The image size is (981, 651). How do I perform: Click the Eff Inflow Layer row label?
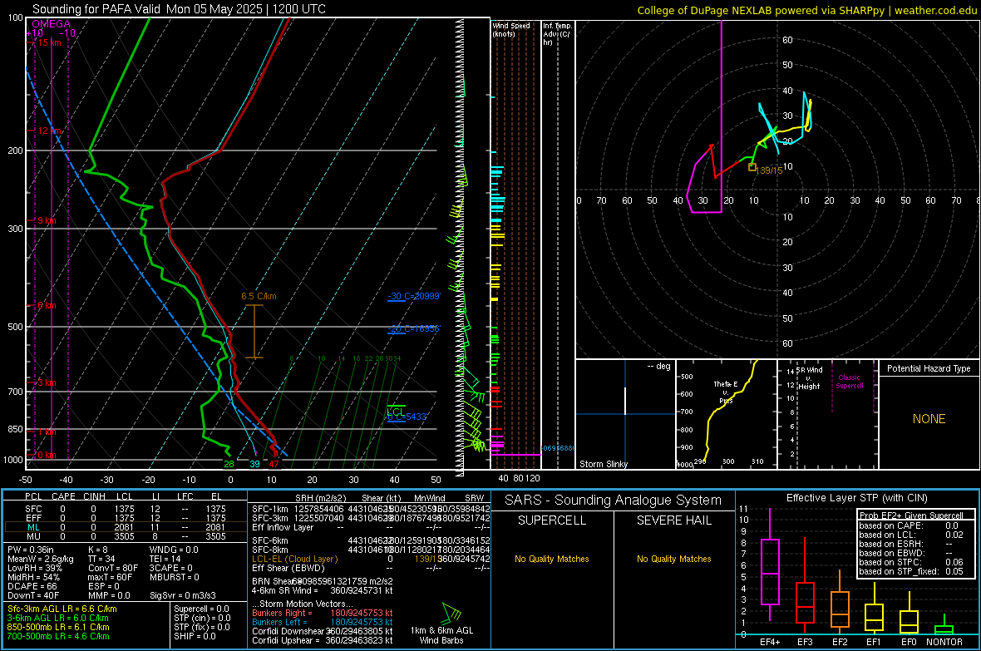[283, 527]
